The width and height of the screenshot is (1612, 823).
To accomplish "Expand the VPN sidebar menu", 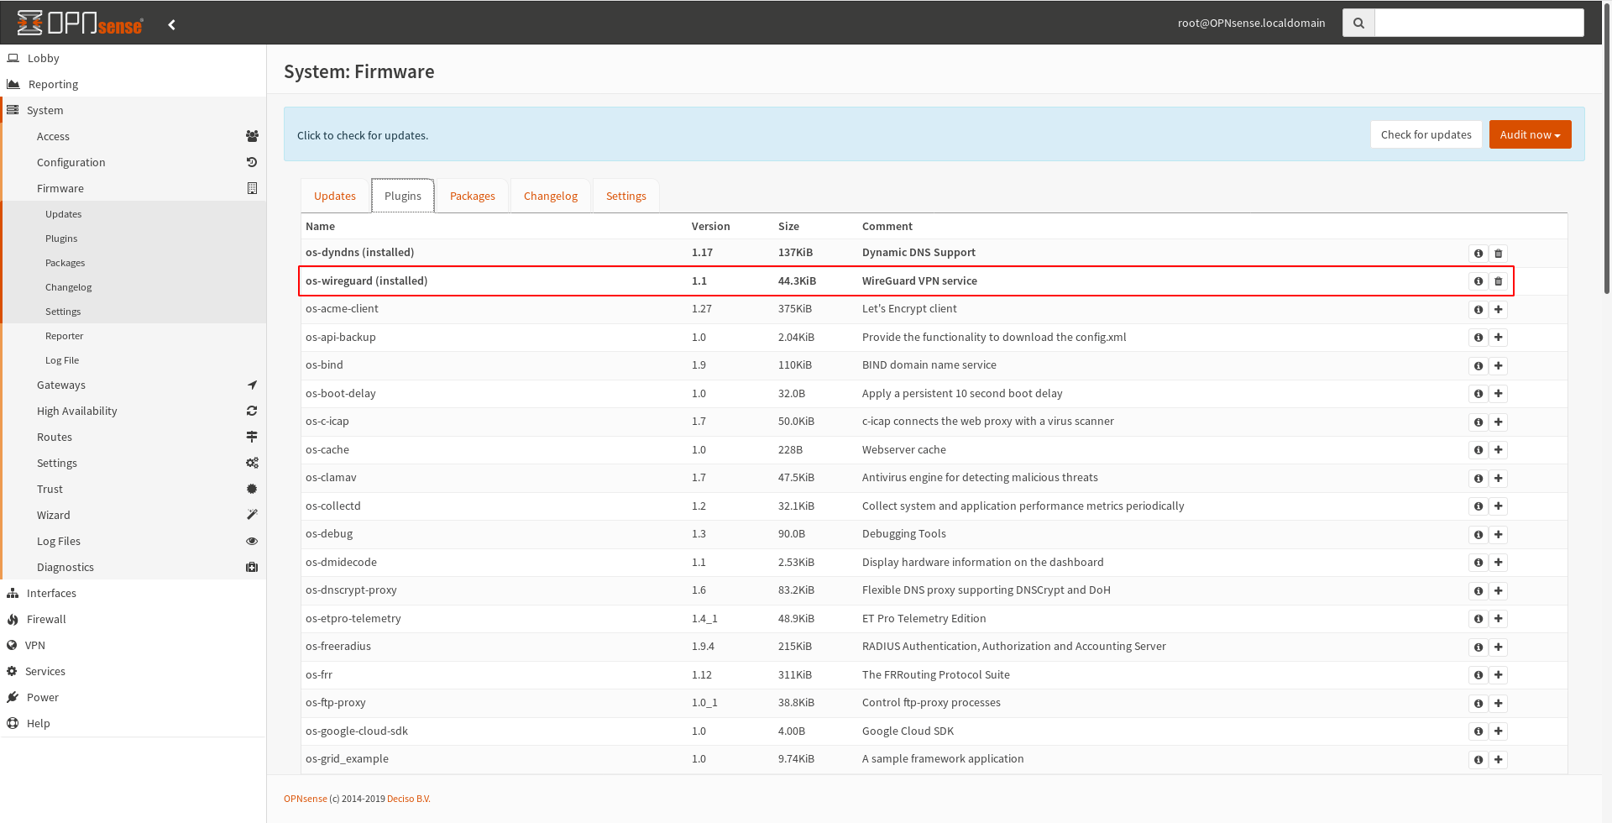I will coord(35,645).
